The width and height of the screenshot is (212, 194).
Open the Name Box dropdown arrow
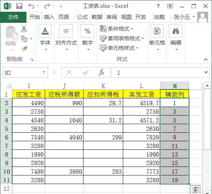tap(44, 72)
